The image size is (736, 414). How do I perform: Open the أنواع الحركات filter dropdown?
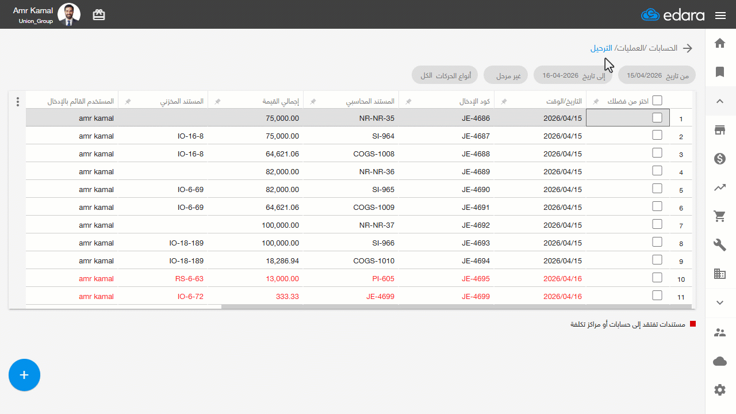click(x=446, y=75)
